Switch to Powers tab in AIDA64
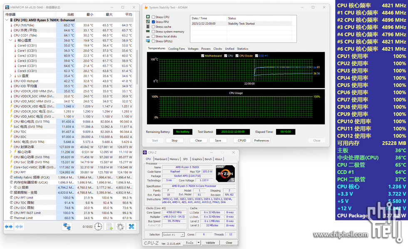 [206, 49]
